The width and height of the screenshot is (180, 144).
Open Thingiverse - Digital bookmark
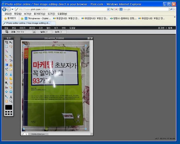pos(38,18)
